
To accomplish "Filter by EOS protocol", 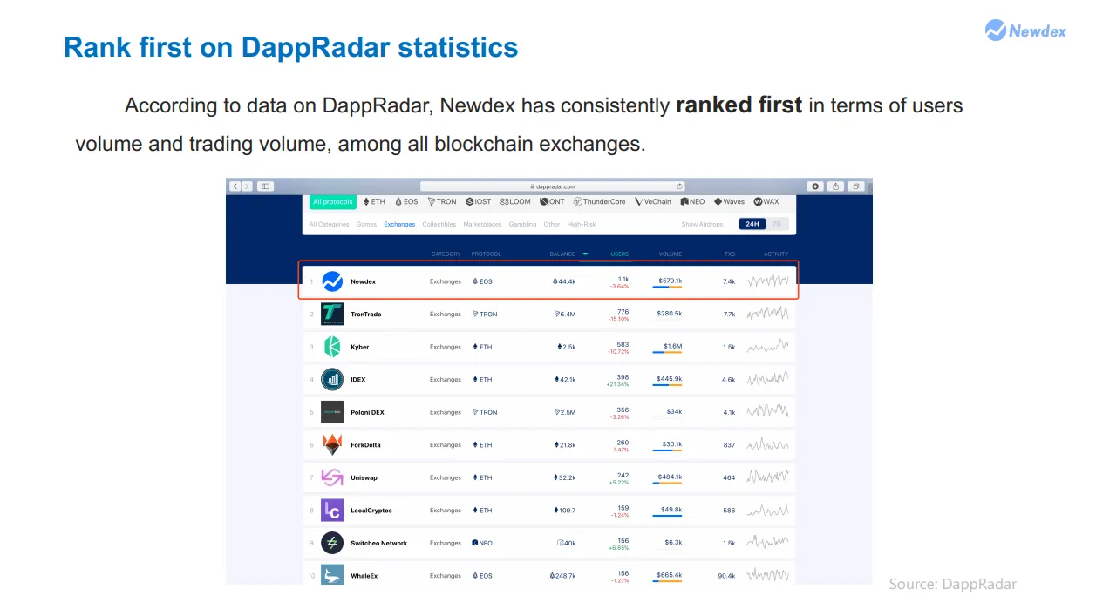I will point(406,202).
